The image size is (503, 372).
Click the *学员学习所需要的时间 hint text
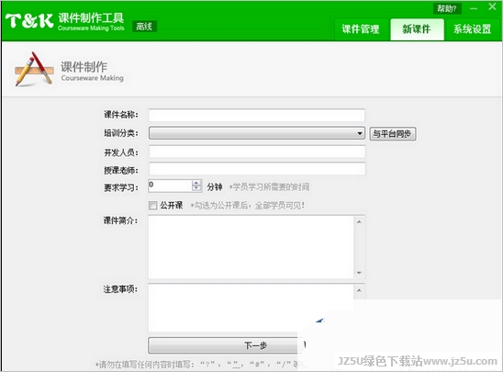pos(269,186)
